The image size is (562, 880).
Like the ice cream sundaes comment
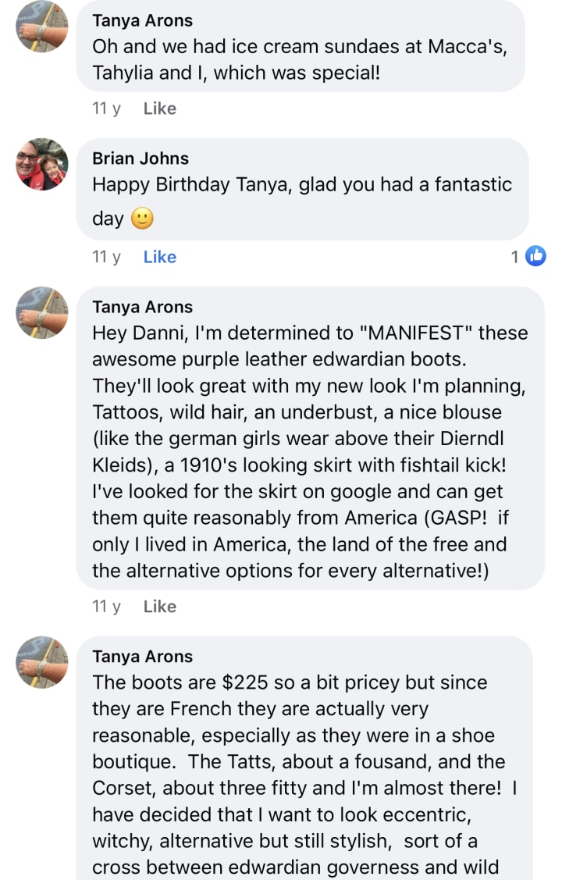159,109
